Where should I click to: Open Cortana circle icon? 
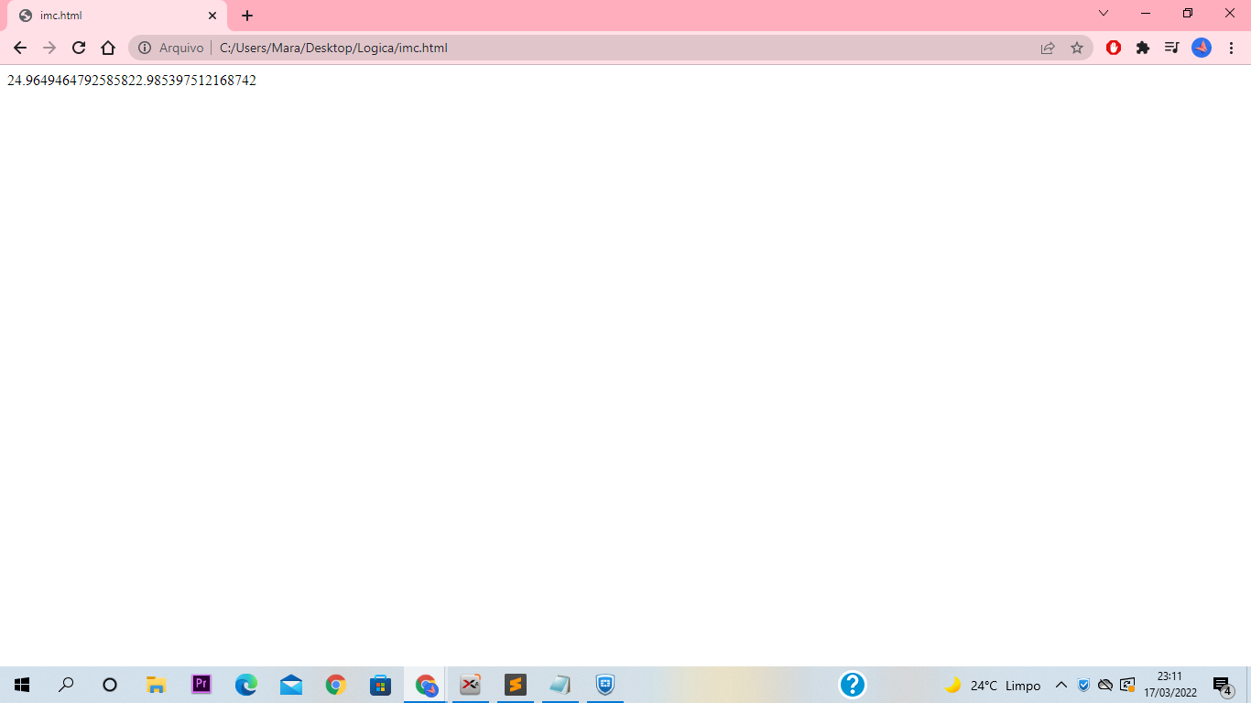(110, 685)
